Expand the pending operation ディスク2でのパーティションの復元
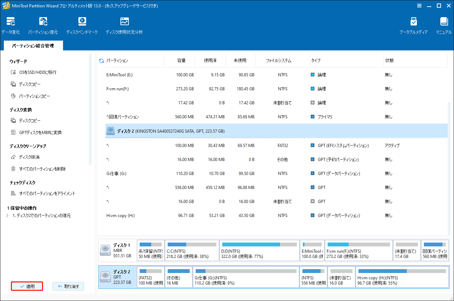Image resolution: width=454 pixels, height=301 pixels. click(x=8, y=216)
